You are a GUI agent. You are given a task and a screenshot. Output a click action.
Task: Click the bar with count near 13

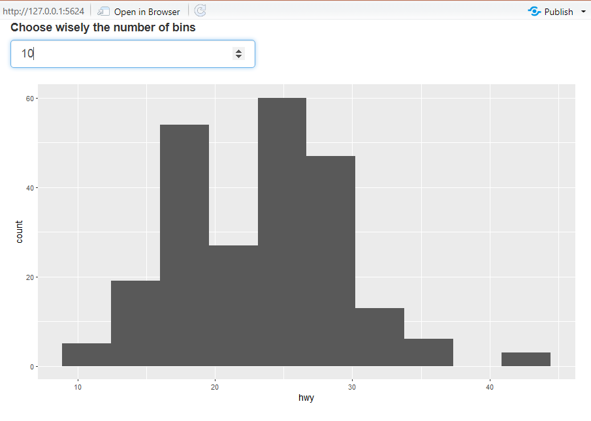point(379,337)
